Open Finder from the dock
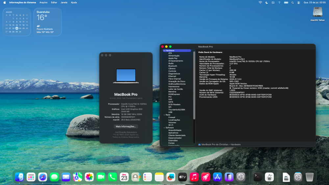This screenshot has width=329, height=185. 19,177
